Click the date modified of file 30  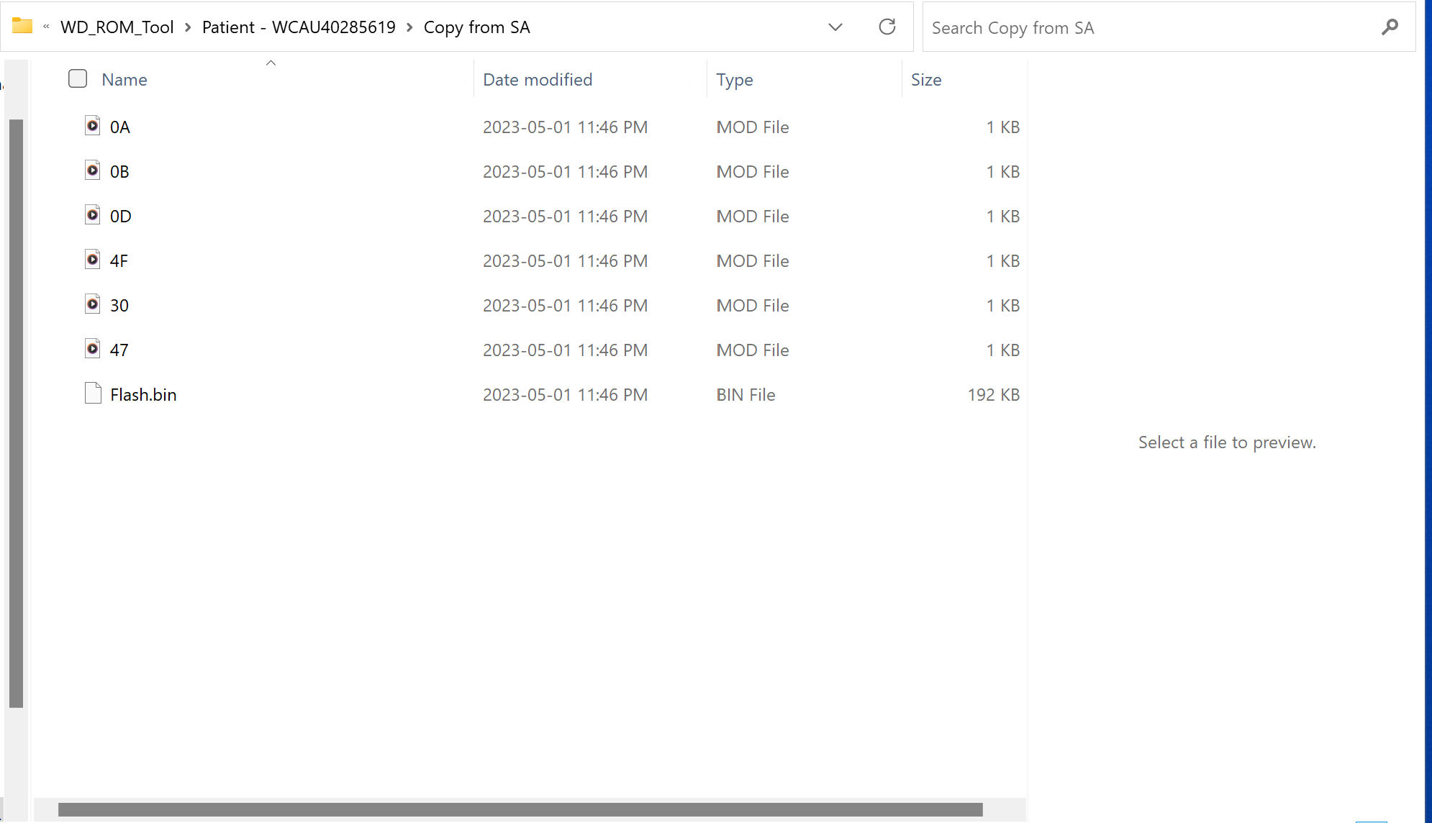click(565, 306)
